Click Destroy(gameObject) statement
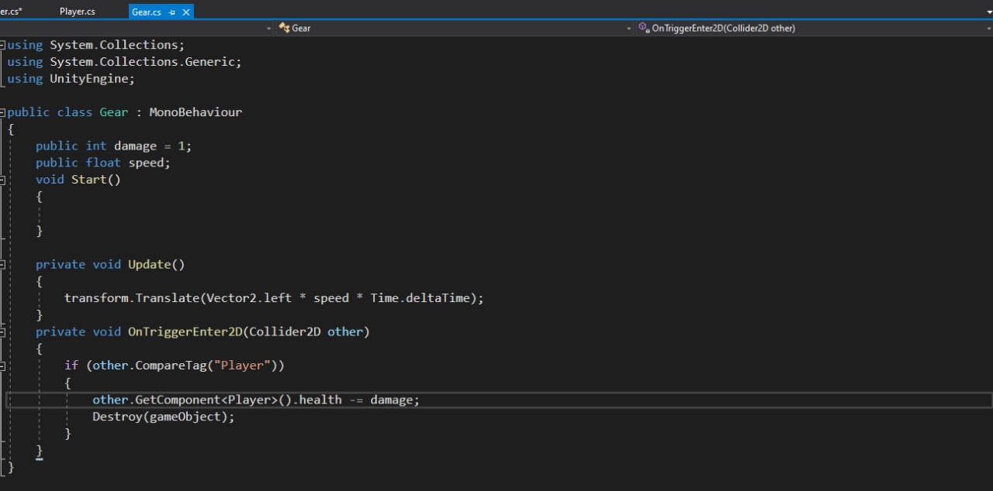 pyautogui.click(x=163, y=417)
